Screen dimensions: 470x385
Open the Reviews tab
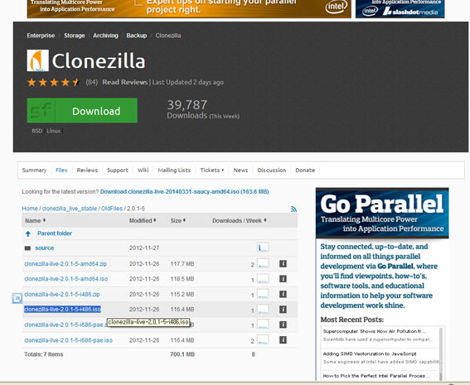click(87, 170)
